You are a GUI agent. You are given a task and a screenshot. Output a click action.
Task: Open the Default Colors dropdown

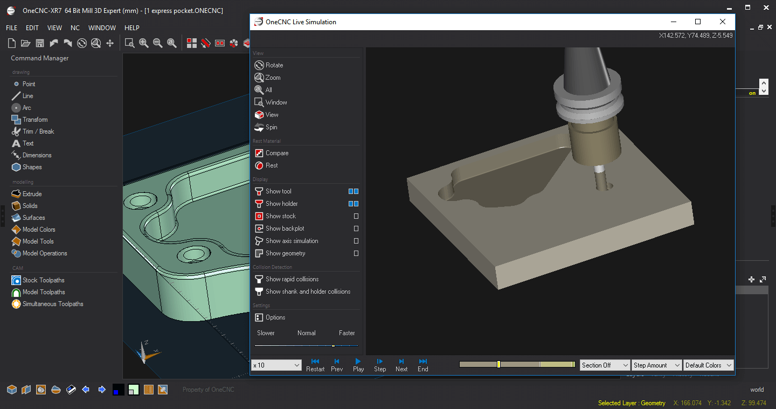[x=709, y=365]
